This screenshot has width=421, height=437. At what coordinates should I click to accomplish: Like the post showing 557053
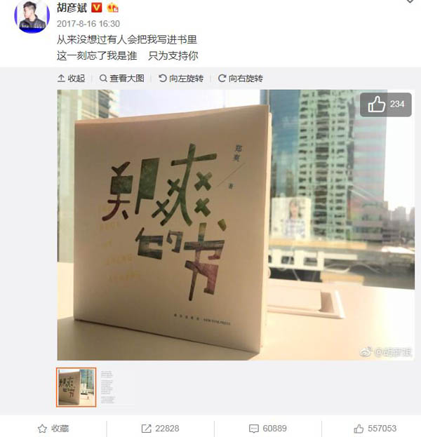[x=375, y=429]
